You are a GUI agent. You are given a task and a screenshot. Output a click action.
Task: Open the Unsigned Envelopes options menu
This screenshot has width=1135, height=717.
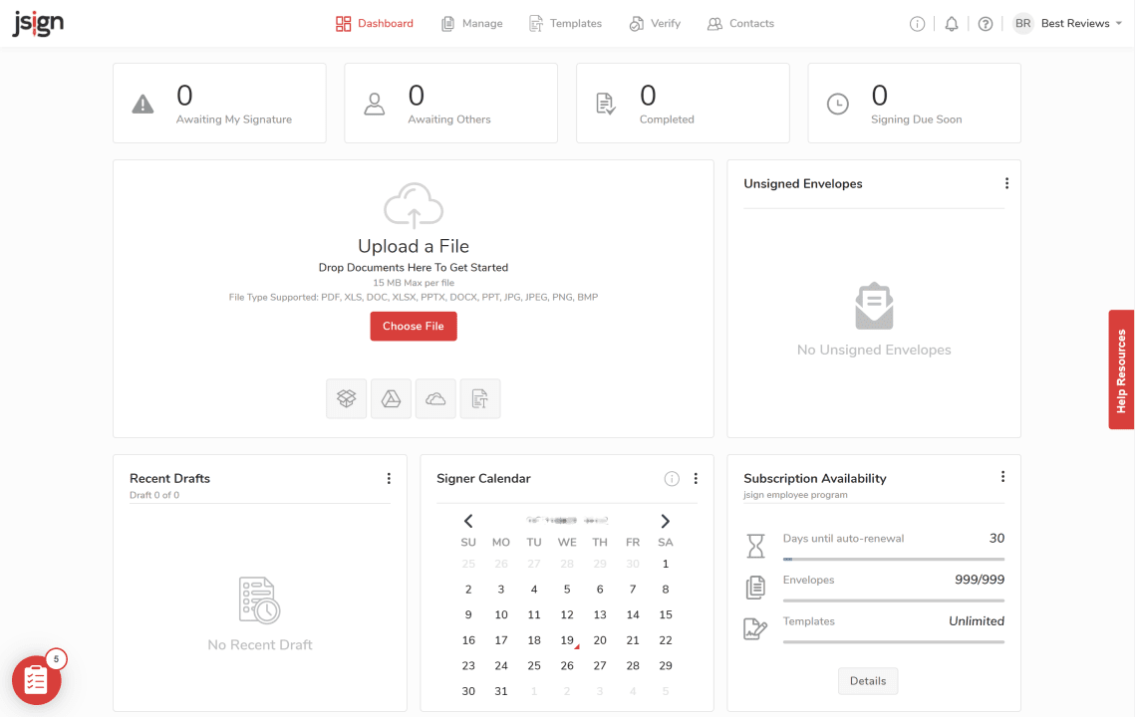click(x=1006, y=183)
